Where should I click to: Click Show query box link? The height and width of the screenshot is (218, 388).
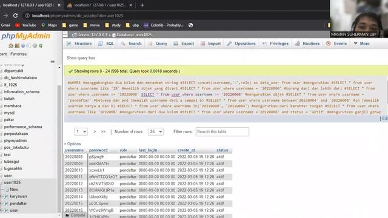81,58
